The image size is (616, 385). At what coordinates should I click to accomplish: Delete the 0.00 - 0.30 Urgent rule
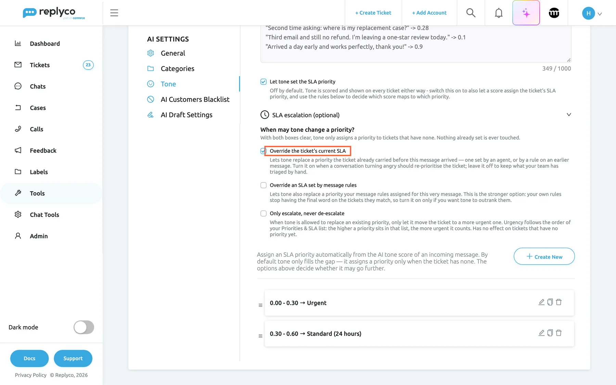point(559,302)
